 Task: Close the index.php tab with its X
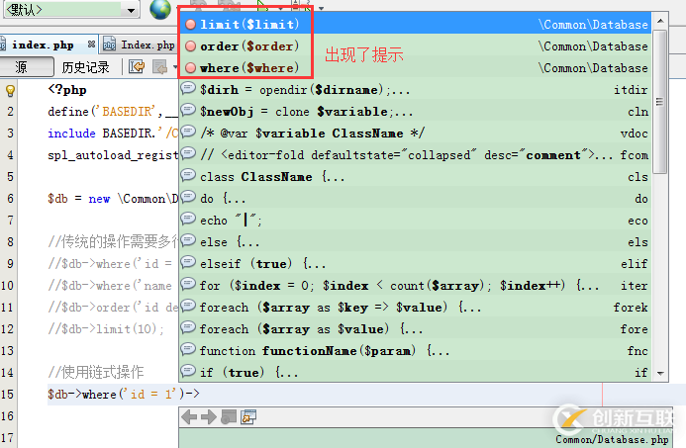91,45
